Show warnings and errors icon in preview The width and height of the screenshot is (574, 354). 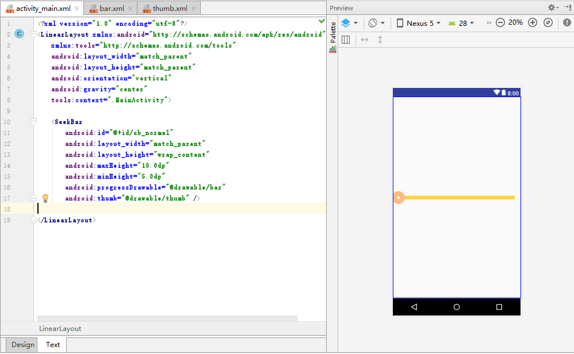click(567, 22)
